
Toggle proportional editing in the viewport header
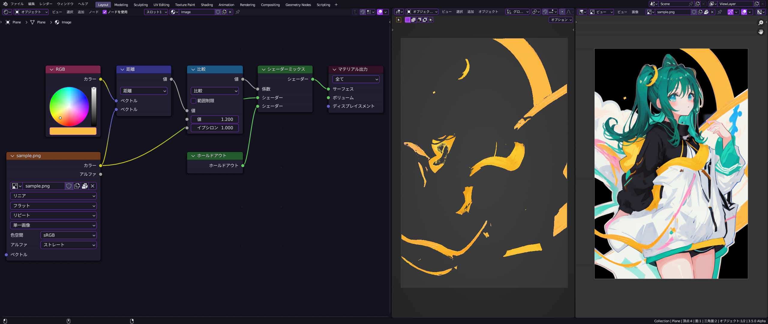coord(562,12)
